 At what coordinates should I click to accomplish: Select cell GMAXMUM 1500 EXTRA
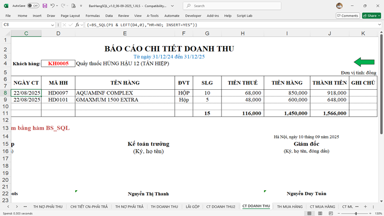tap(125, 100)
